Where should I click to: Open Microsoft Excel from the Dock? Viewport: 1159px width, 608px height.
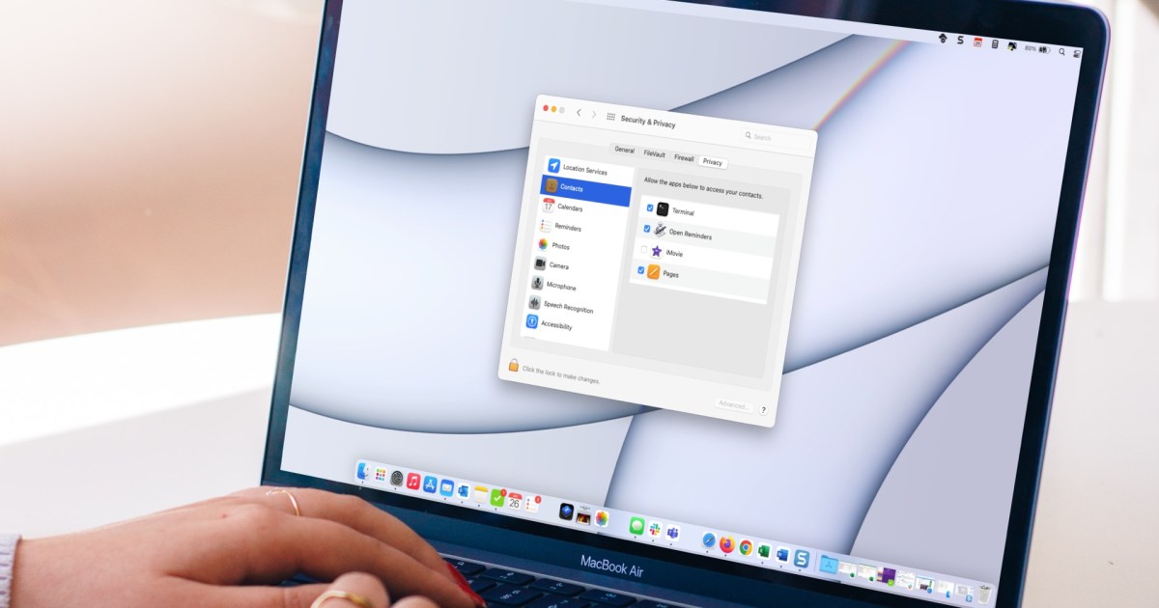(x=764, y=552)
